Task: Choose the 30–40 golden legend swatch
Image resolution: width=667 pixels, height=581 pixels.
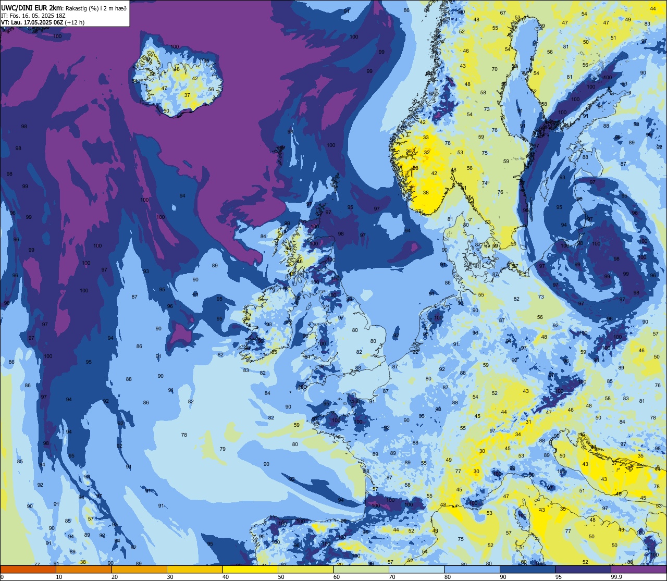Action: coord(194,569)
